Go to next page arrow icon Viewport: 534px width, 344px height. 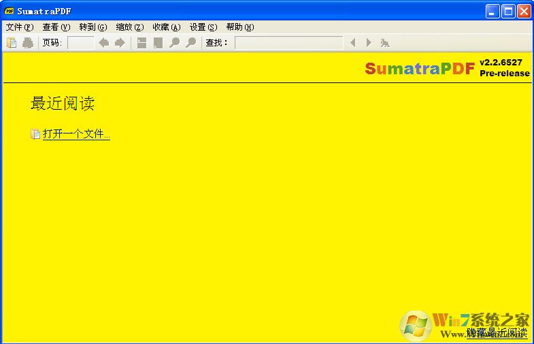click(120, 43)
